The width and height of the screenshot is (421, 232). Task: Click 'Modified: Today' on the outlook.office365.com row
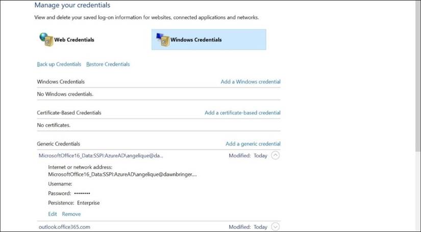(248, 227)
